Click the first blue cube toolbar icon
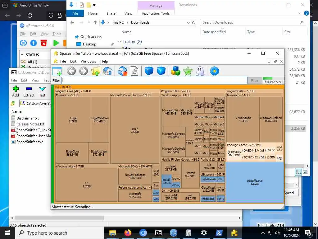The image size is (318, 239). point(149,71)
